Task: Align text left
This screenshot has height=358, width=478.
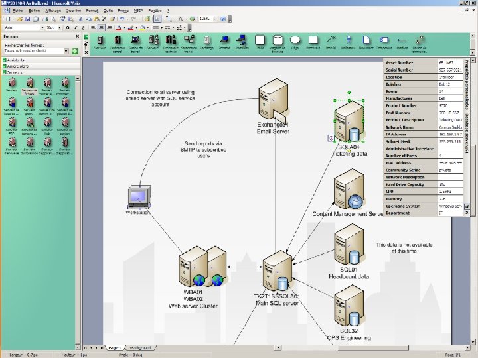Action: pyautogui.click(x=94, y=28)
